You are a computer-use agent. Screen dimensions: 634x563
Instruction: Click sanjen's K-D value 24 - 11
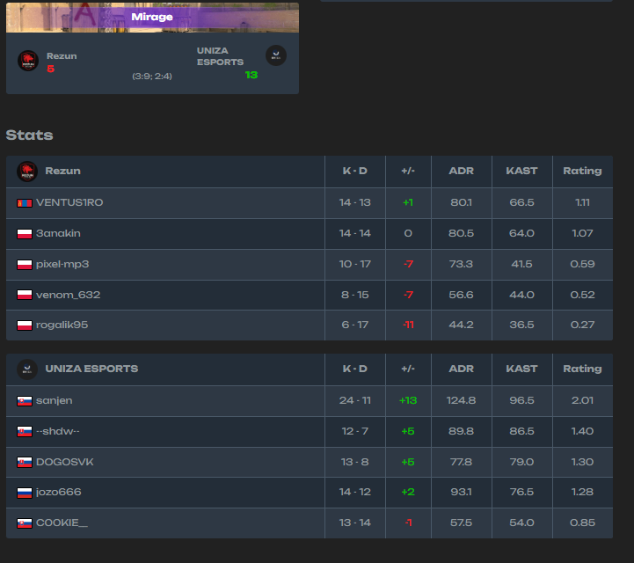coord(355,400)
